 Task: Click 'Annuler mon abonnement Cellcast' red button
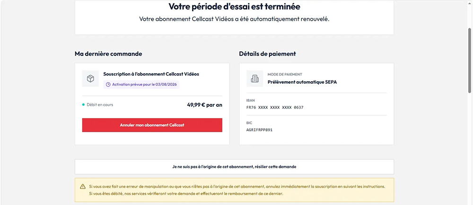152,125
